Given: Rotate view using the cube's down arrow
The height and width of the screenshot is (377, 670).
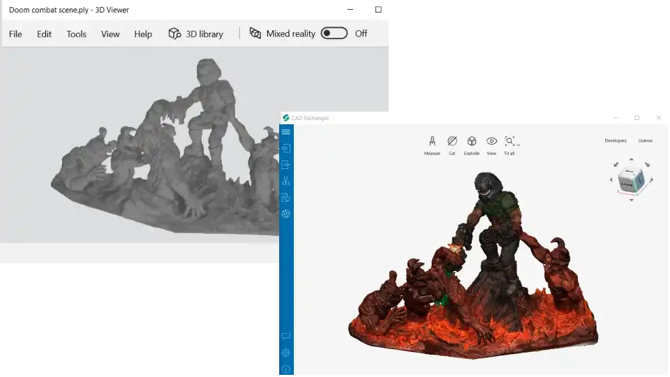Looking at the screenshot, I should coord(632,200).
